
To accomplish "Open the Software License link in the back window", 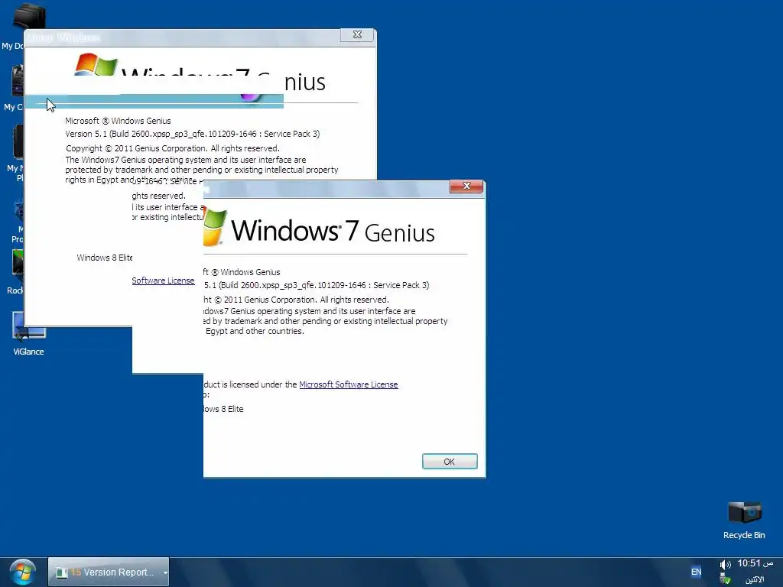I will point(164,281).
